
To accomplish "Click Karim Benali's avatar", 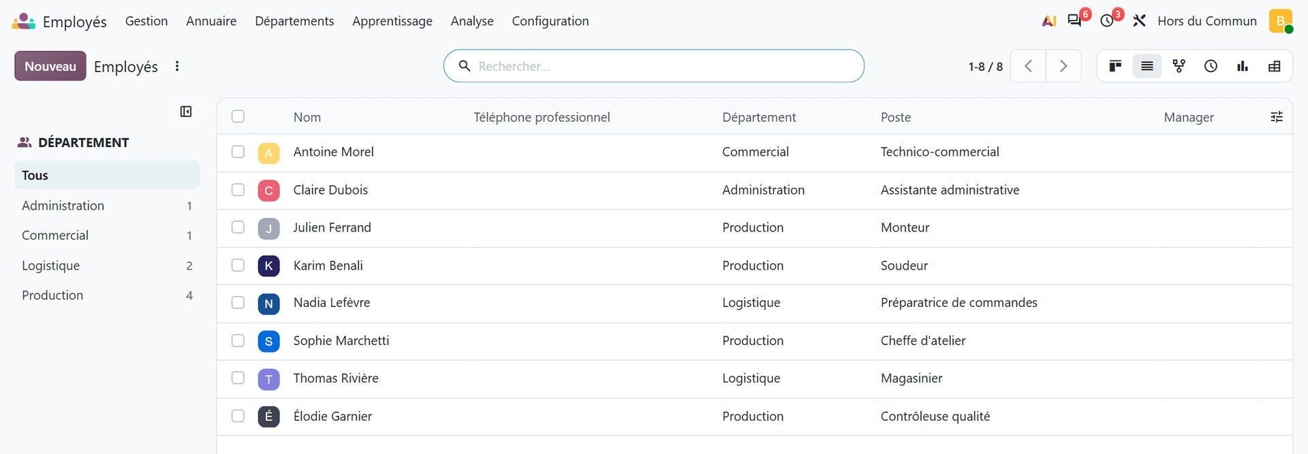I will tap(268, 265).
